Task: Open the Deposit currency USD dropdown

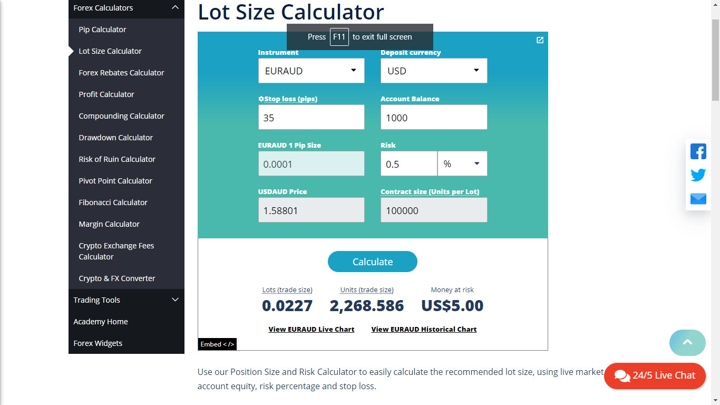Action: (434, 71)
